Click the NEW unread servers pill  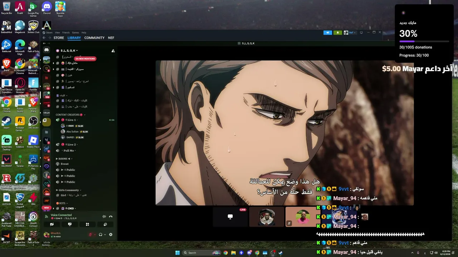[47, 208]
